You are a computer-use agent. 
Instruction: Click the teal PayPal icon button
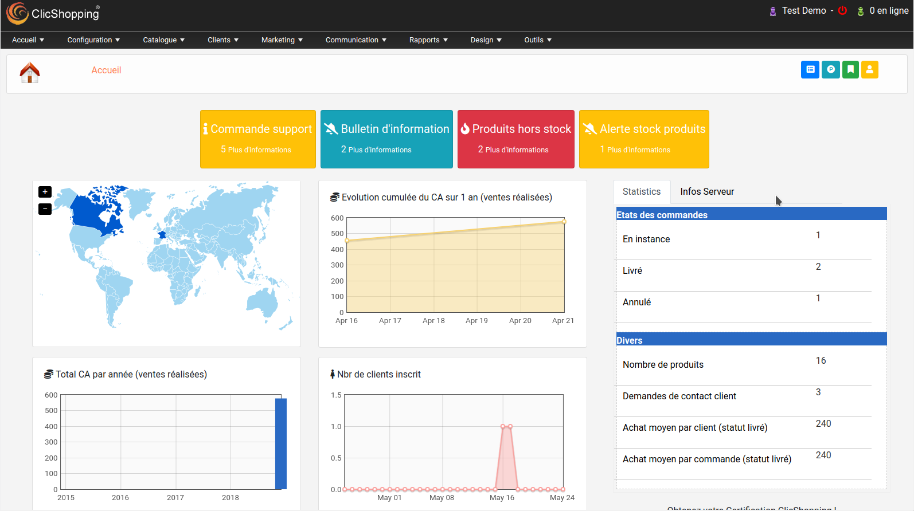tap(831, 69)
